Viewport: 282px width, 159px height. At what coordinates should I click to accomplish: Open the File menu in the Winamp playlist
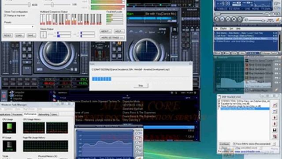(x=216, y=29)
